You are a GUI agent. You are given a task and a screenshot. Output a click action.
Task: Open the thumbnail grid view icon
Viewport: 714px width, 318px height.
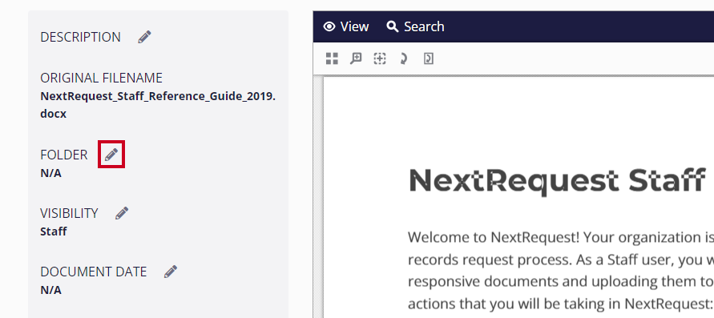pos(332,58)
